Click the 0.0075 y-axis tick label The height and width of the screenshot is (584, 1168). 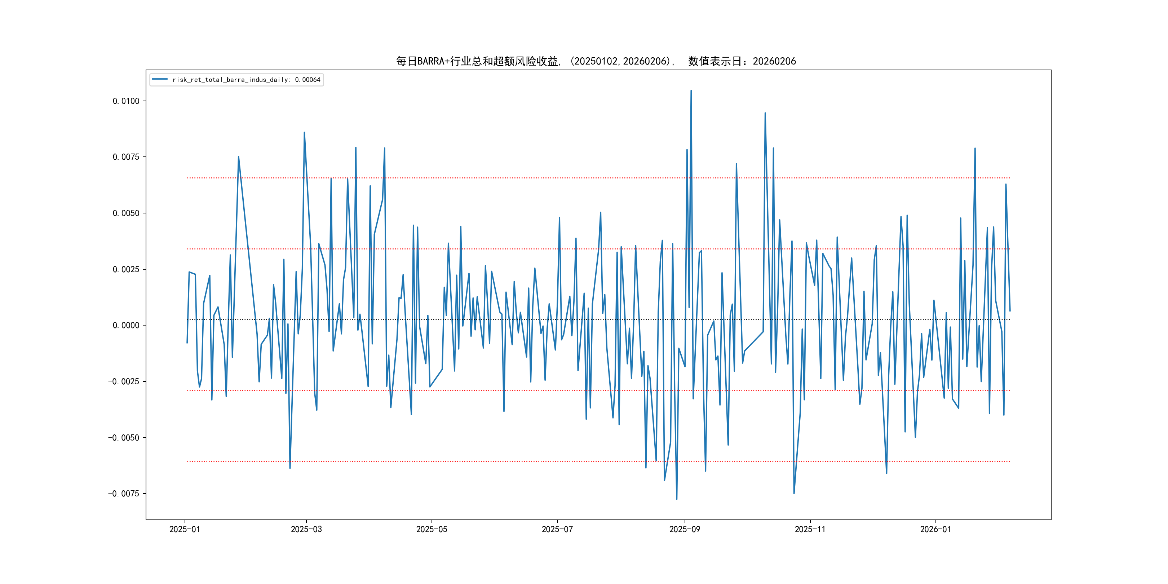coord(126,157)
